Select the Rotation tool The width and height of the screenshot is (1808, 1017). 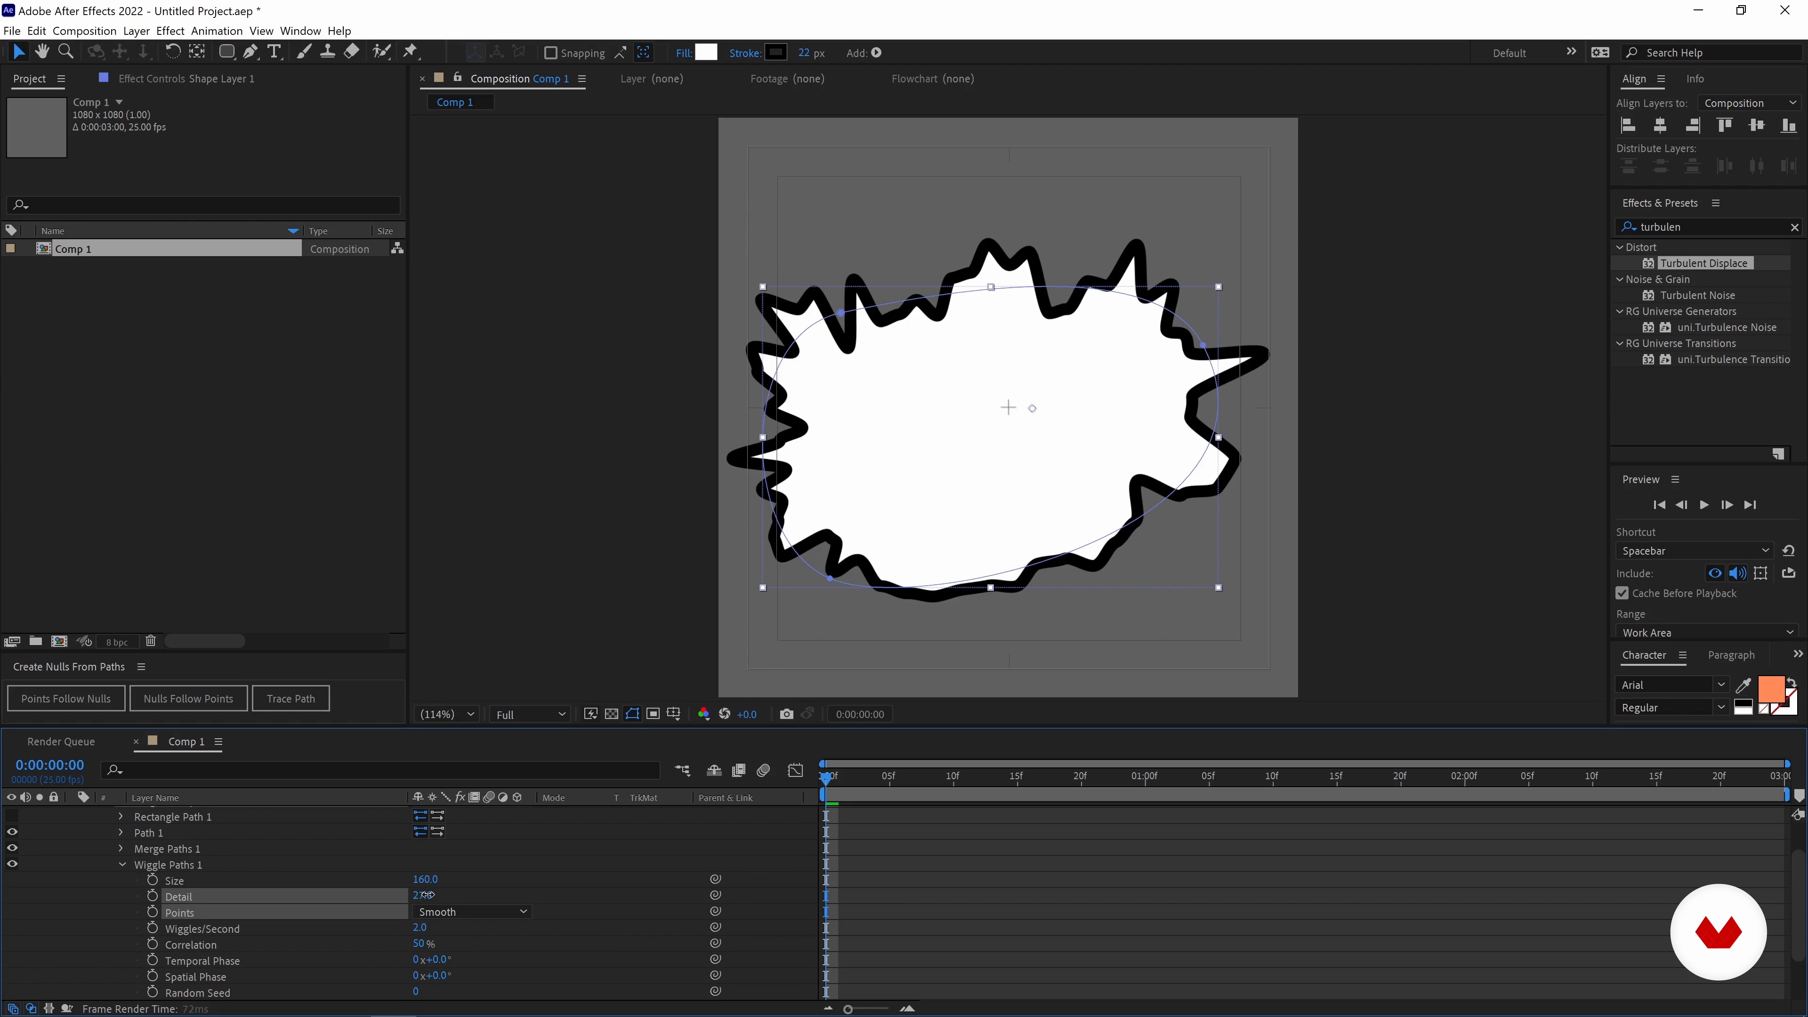[x=173, y=51]
